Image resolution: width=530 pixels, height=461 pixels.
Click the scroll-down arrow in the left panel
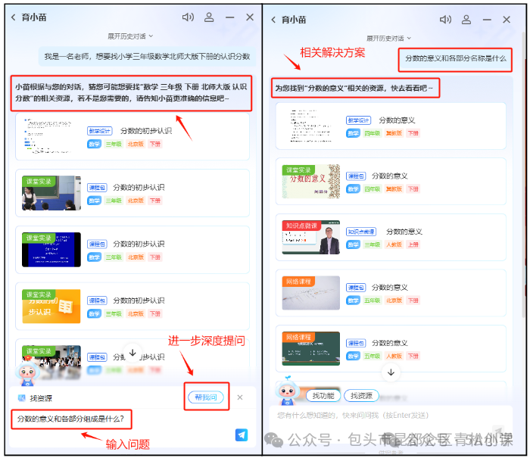pyautogui.click(x=132, y=353)
